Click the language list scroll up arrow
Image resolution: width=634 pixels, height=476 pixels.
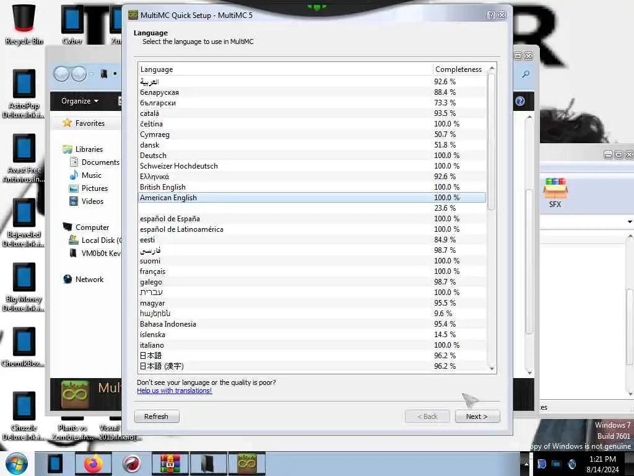[492, 68]
